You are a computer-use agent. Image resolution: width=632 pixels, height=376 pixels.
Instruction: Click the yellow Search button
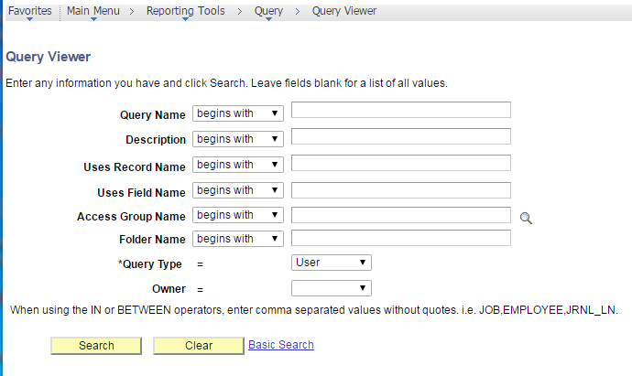coord(96,346)
